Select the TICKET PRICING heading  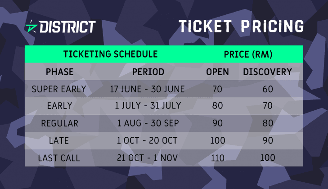click(x=241, y=26)
